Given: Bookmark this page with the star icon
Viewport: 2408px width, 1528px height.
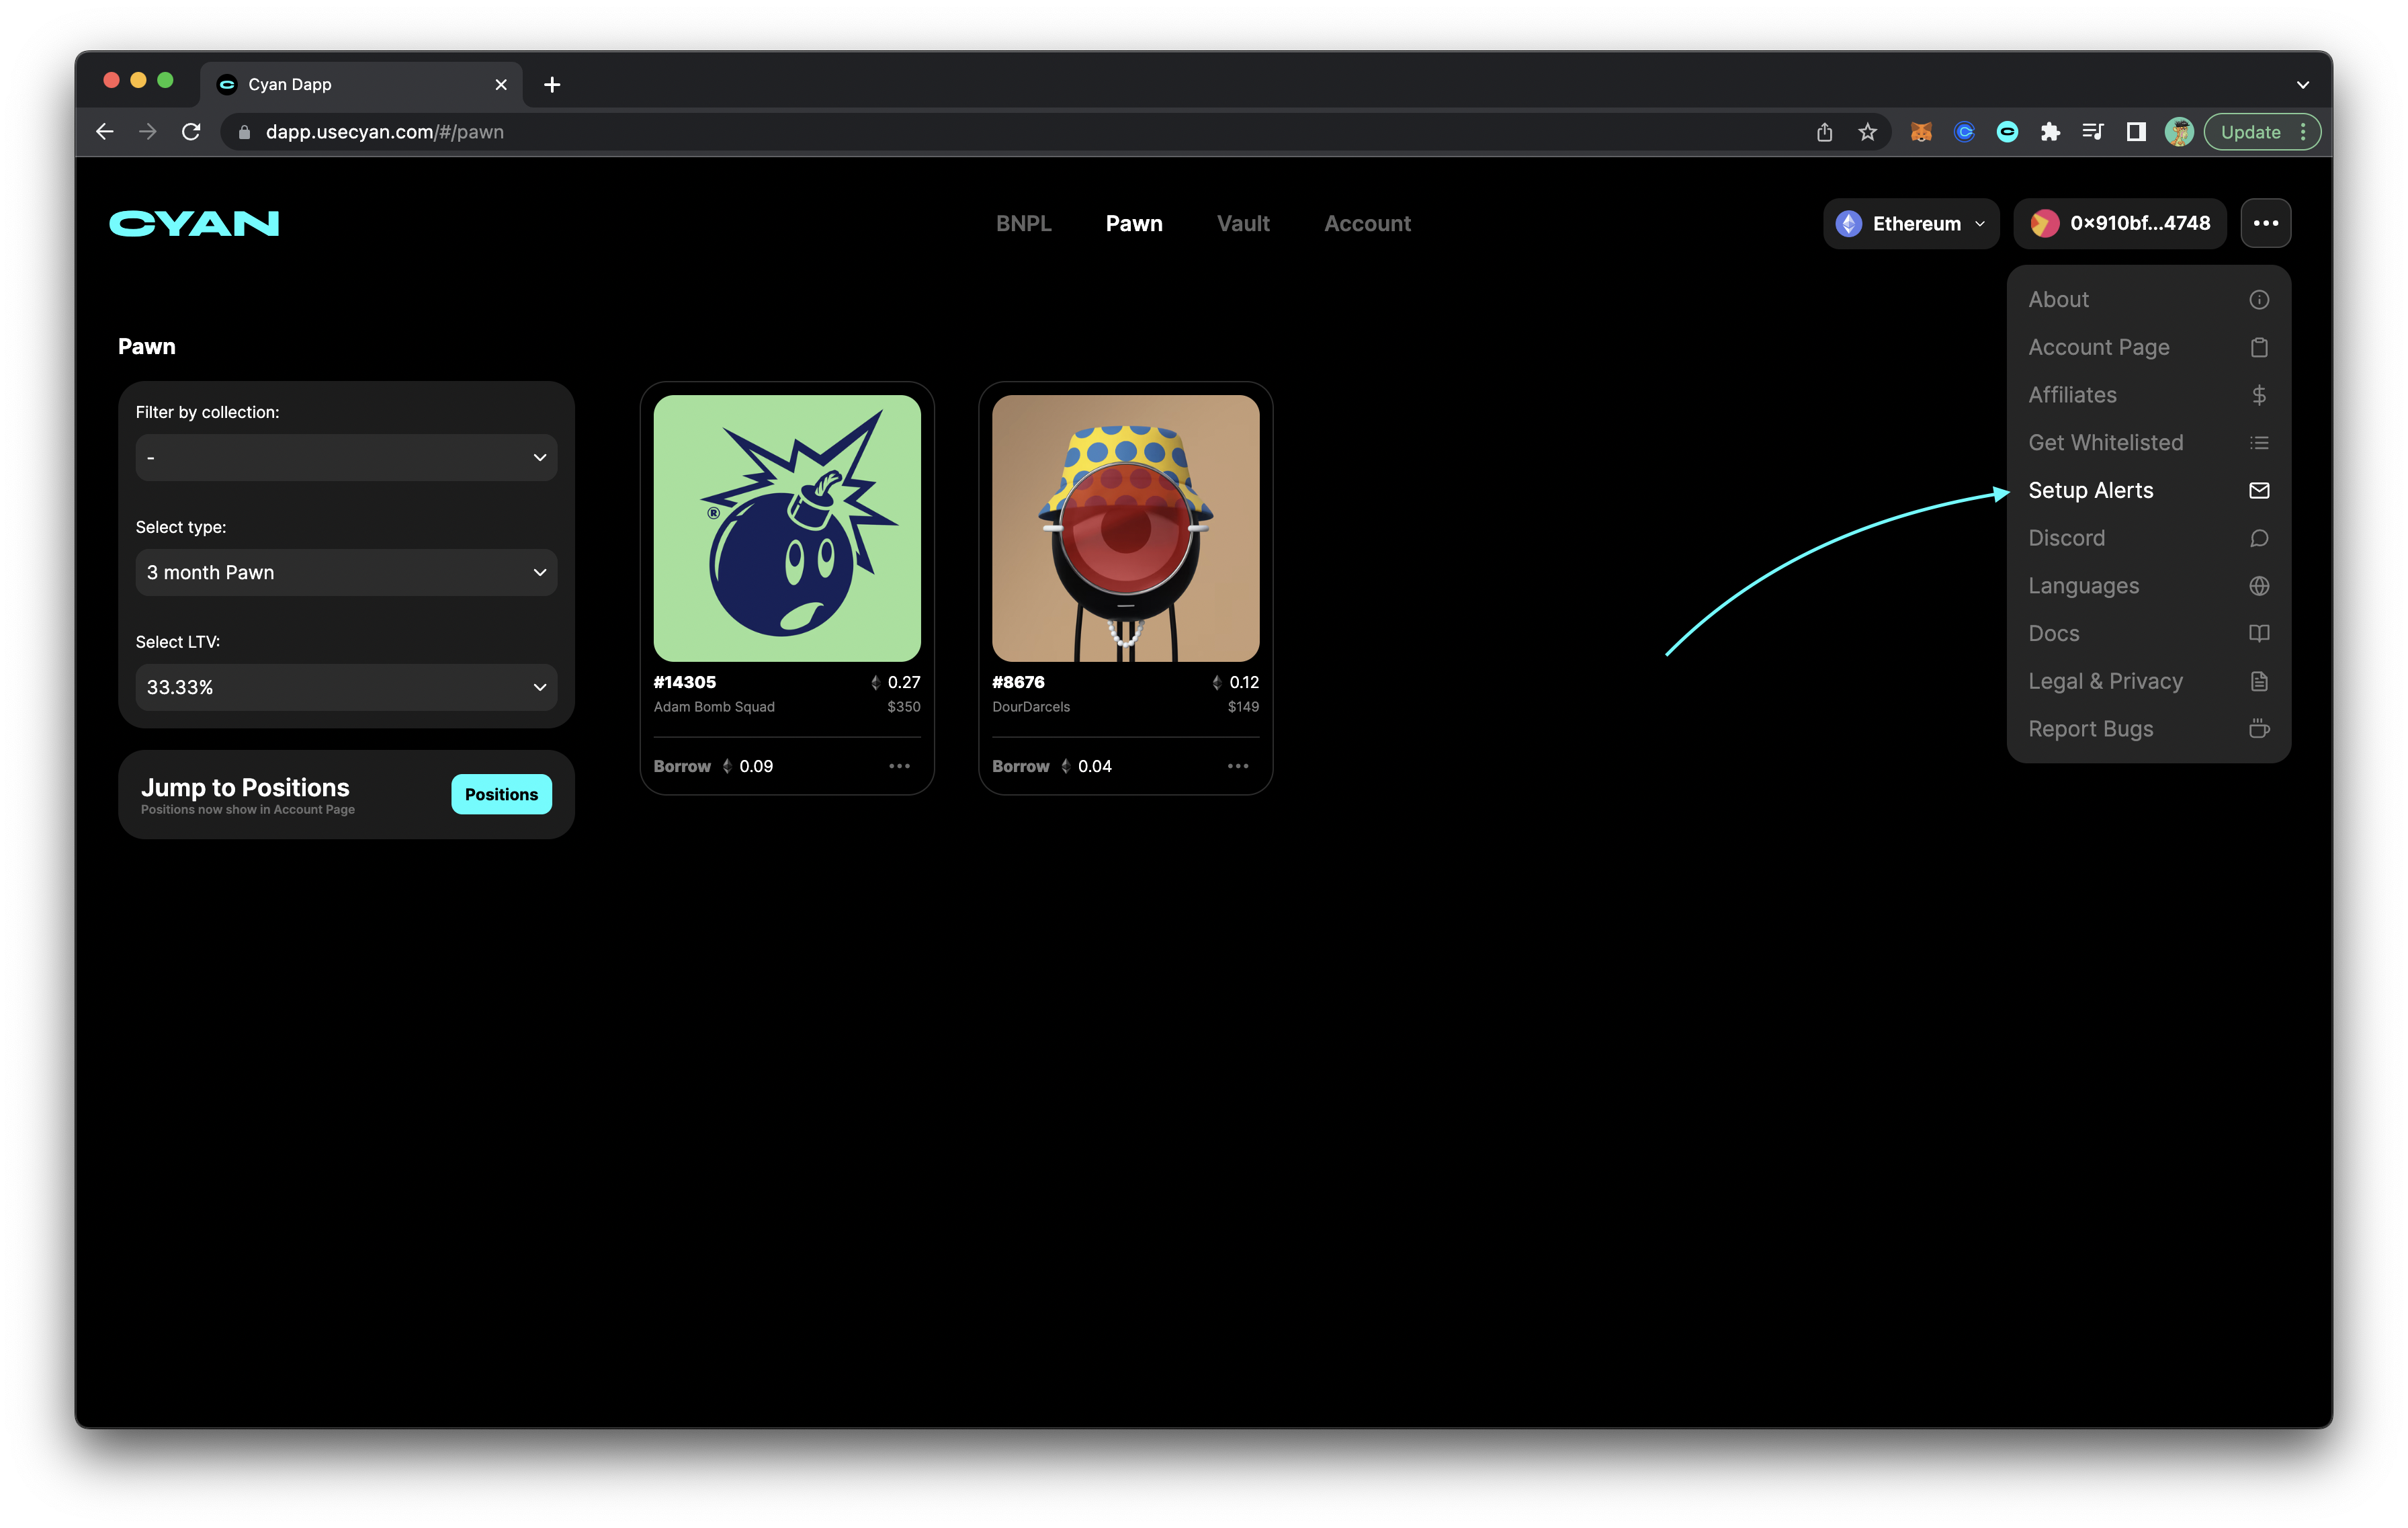Looking at the screenshot, I should click(x=1867, y=132).
